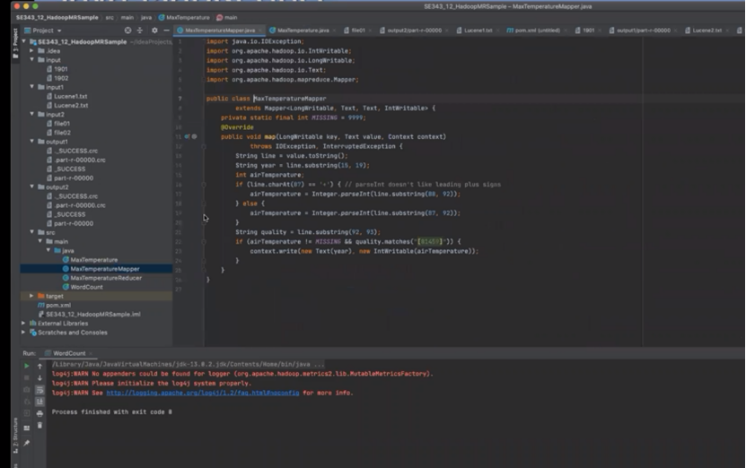Select SE343_12_HadoopMRSample.iml file
The image size is (746, 468).
pos(92,314)
